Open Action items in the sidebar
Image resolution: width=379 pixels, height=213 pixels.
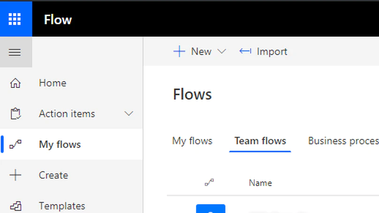click(x=67, y=114)
